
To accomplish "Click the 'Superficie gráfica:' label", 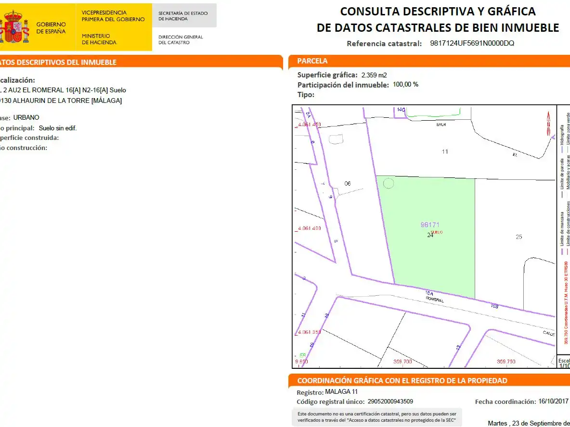I will (327, 75).
